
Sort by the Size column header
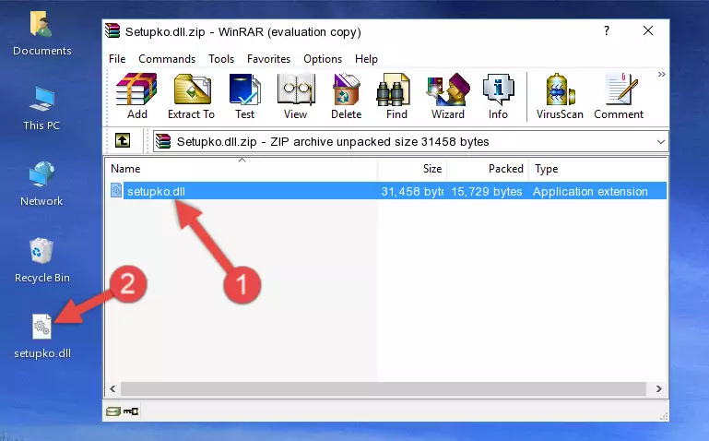[412, 169]
